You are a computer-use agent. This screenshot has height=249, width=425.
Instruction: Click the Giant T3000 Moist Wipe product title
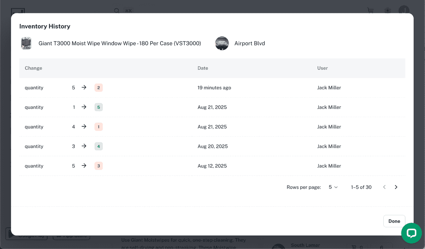point(120,44)
